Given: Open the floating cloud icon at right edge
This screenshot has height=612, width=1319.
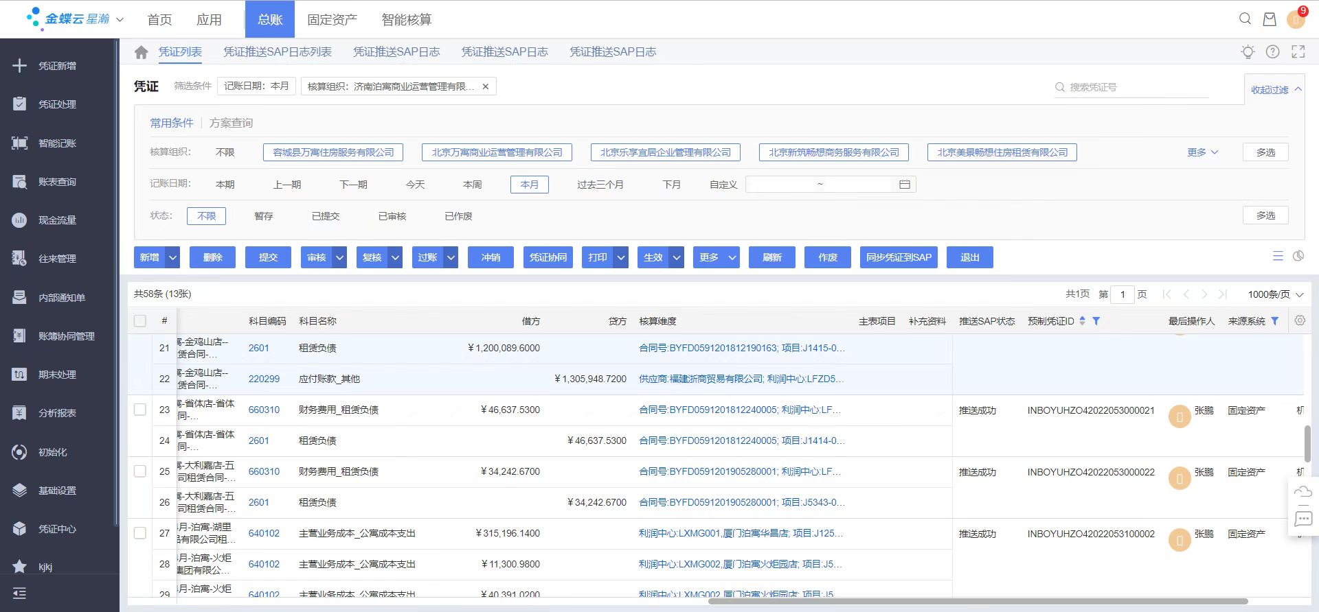Looking at the screenshot, I should click(x=1303, y=491).
